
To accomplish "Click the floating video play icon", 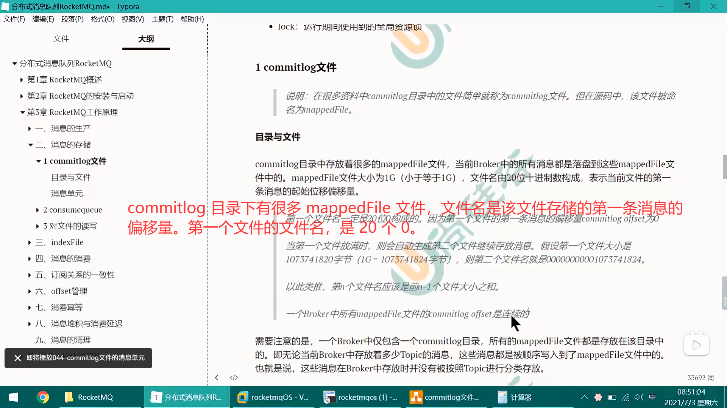I will 696,345.
